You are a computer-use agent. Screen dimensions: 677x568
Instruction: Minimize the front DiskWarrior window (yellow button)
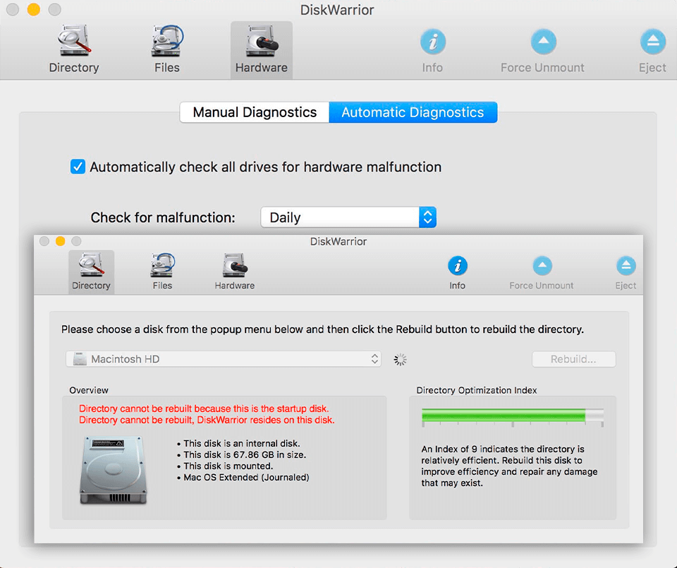[x=61, y=241]
